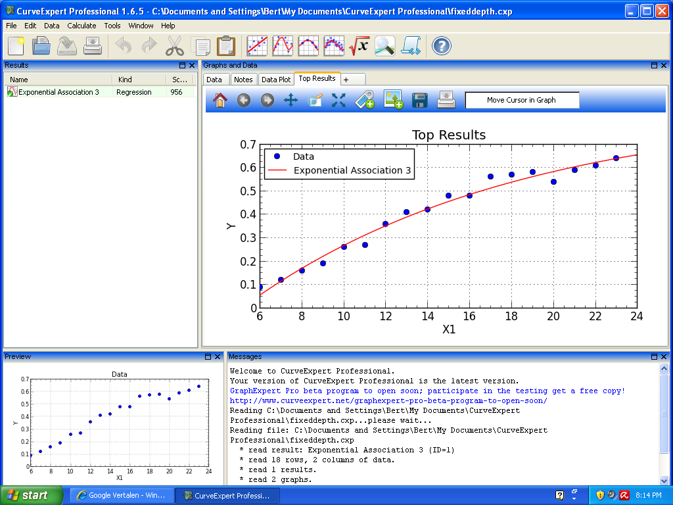The height and width of the screenshot is (505, 673).
Task: Select the pan graph cross-arrows tool
Action: [290, 100]
